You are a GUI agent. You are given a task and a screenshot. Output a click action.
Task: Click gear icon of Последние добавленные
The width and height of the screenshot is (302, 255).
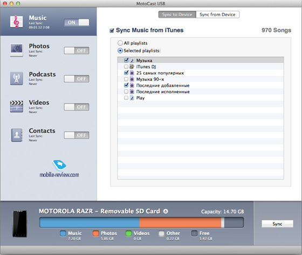click(132, 85)
